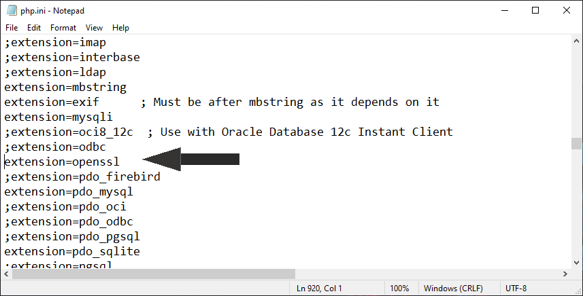The height and width of the screenshot is (296, 583).
Task: Click the Notepad icon in title bar
Action: coord(11,10)
